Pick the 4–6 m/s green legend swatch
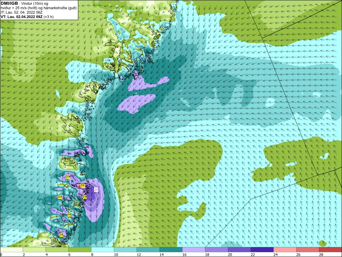The height and width of the screenshot is (257, 342). tap(57, 249)
